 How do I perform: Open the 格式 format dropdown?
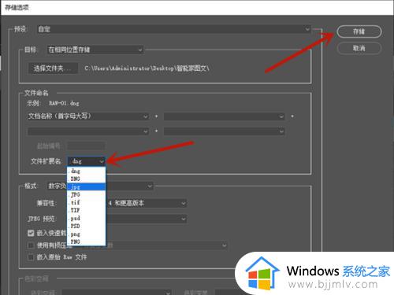pos(100,186)
